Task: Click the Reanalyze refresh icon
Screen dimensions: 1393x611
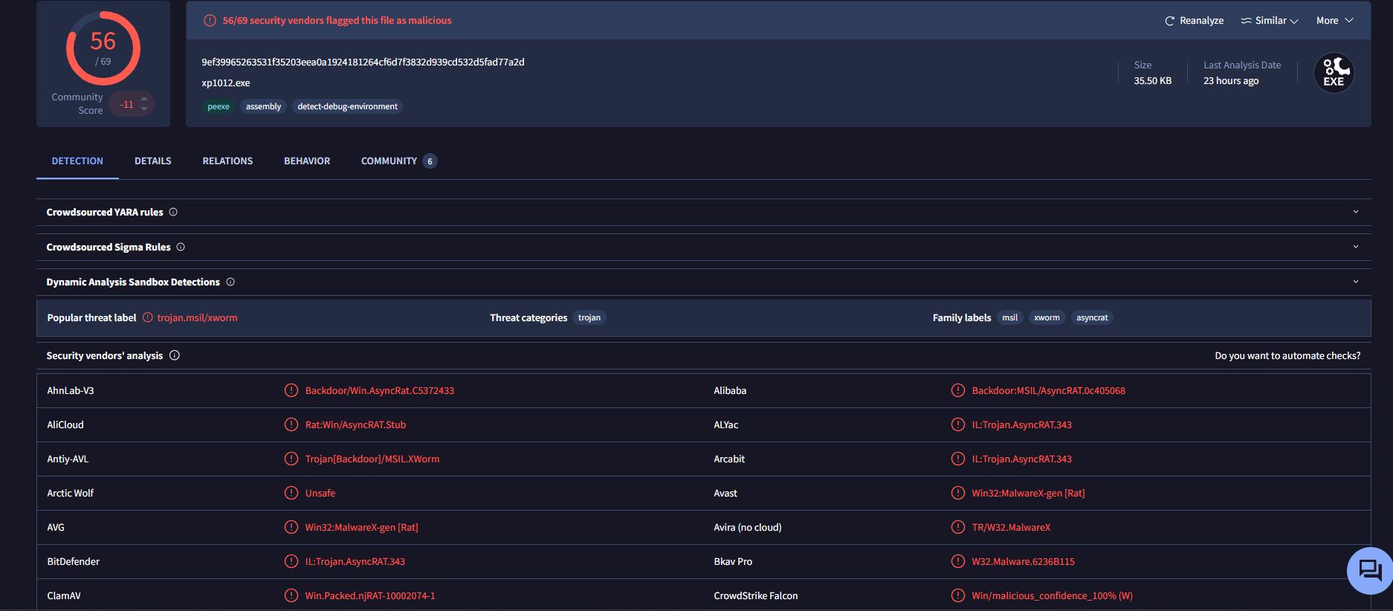Action: (1170, 21)
